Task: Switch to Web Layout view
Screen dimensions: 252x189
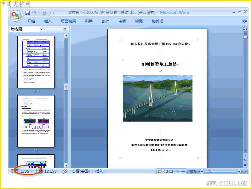Action: pyautogui.click(x=171, y=171)
